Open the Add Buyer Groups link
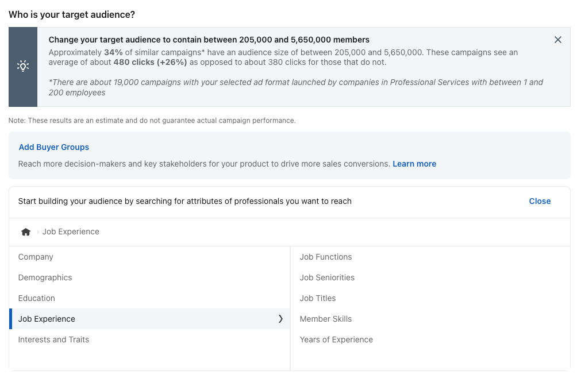Viewport: 581px width, 378px height. 54,147
